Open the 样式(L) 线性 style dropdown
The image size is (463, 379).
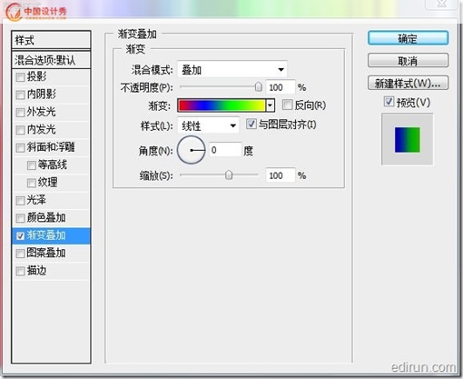[209, 125]
